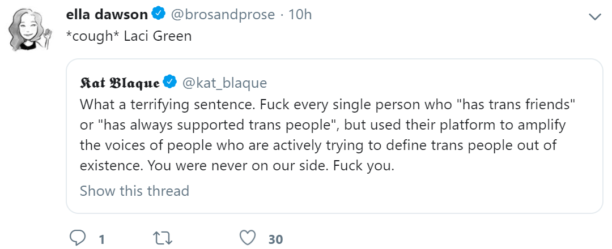The image size is (612, 249).
Task: Click 'has trans friends' phrase in the quoted tweet
Action: (x=511, y=105)
